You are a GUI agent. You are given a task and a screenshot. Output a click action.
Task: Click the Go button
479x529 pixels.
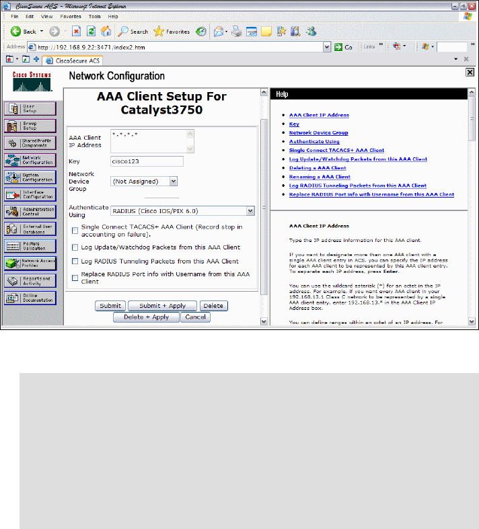(x=343, y=47)
